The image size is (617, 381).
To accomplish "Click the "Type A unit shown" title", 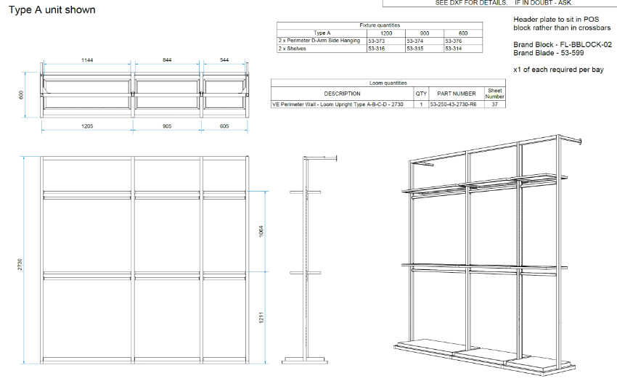I will click(x=52, y=10).
